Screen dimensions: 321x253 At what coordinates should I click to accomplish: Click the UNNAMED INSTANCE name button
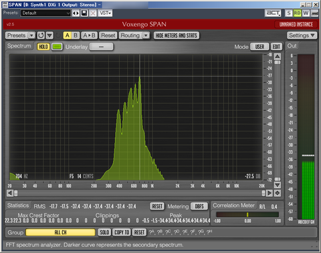(x=296, y=25)
